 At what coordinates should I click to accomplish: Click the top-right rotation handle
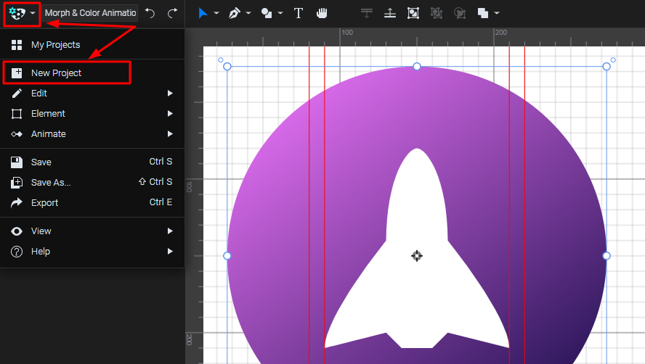(613, 60)
